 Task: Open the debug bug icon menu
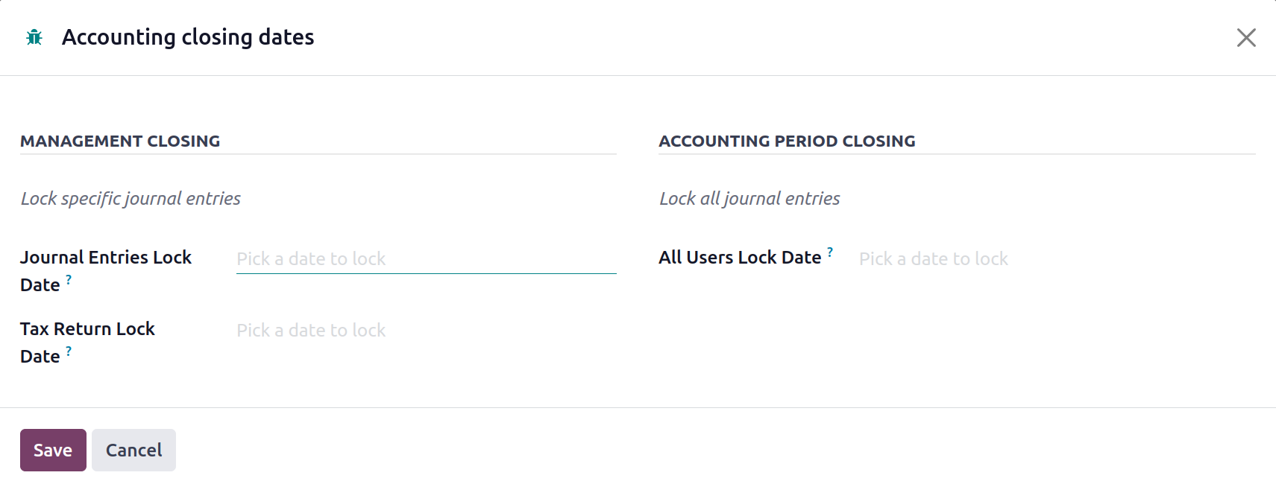pyautogui.click(x=34, y=37)
